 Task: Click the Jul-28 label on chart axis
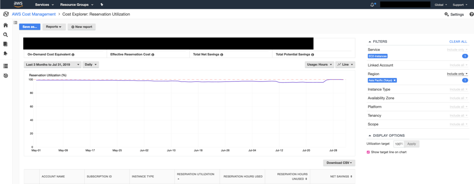[x=334, y=150]
